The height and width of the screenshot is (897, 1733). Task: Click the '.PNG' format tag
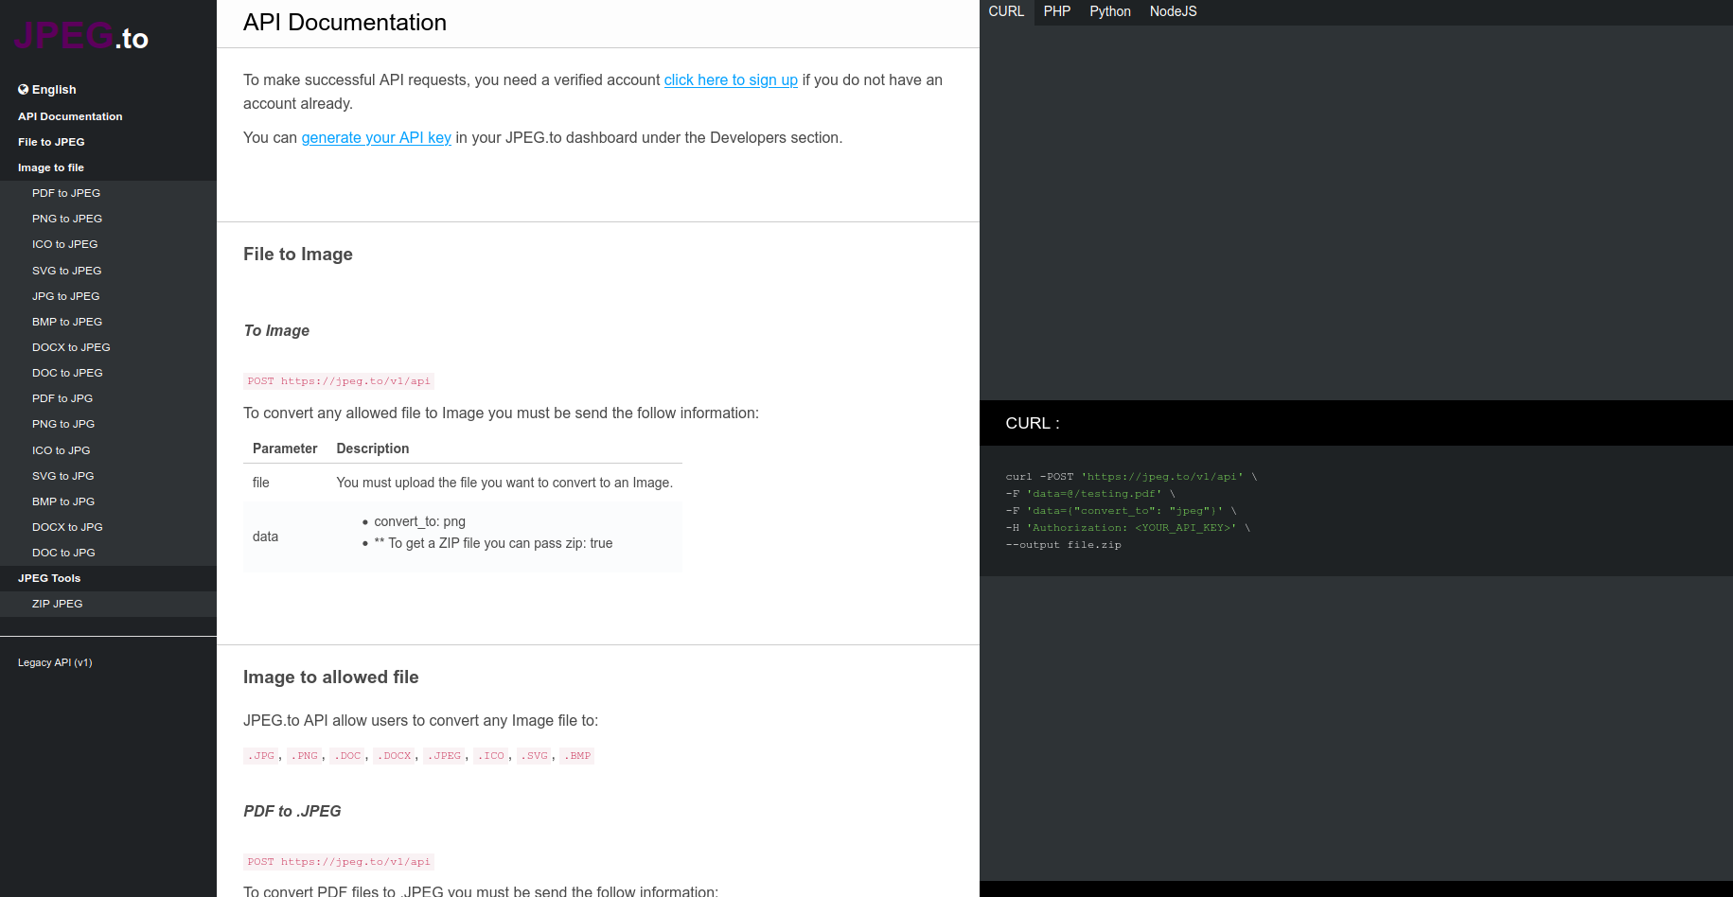point(305,756)
